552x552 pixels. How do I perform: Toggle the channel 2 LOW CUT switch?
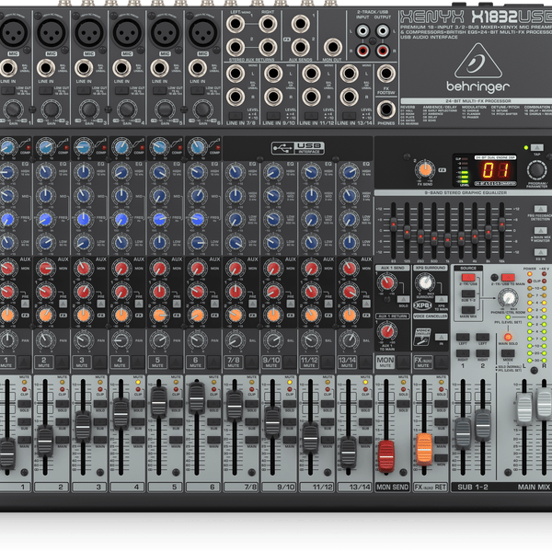46,91
